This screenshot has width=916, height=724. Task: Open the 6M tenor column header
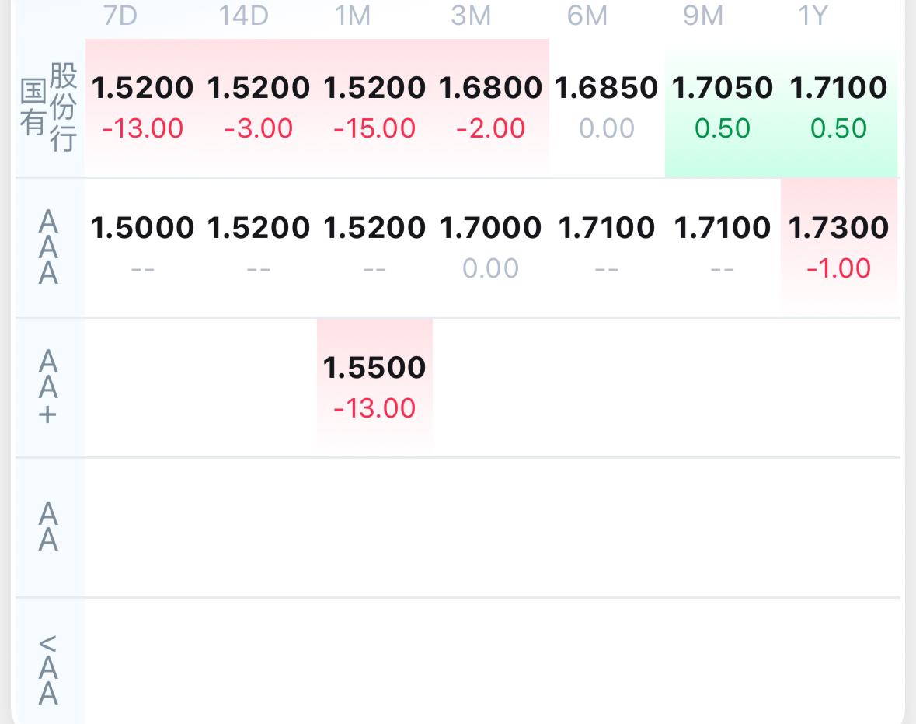click(x=587, y=16)
